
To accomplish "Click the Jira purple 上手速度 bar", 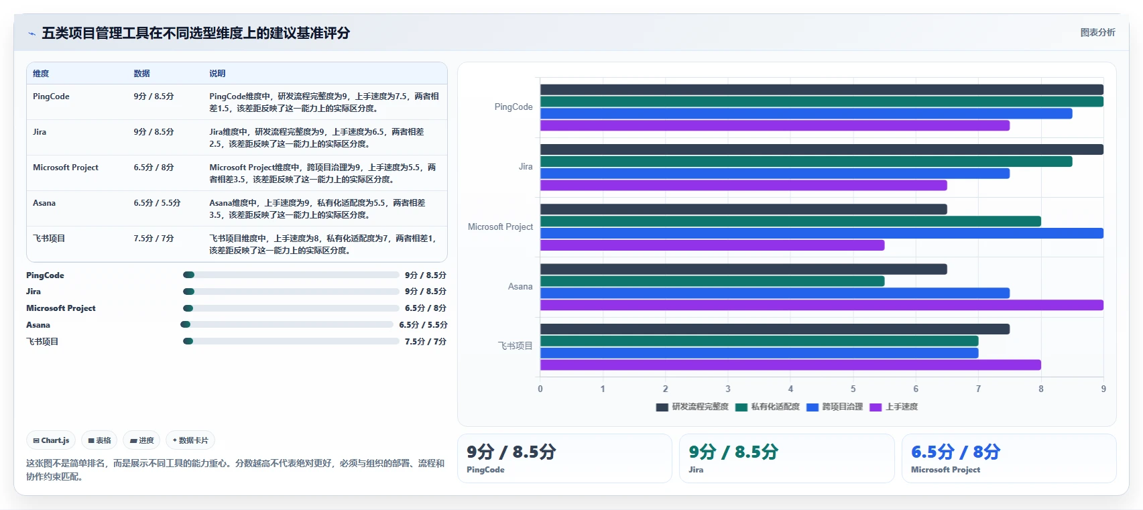I will click(743, 185).
